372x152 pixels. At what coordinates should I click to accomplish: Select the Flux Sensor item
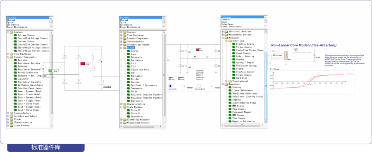click(239, 118)
